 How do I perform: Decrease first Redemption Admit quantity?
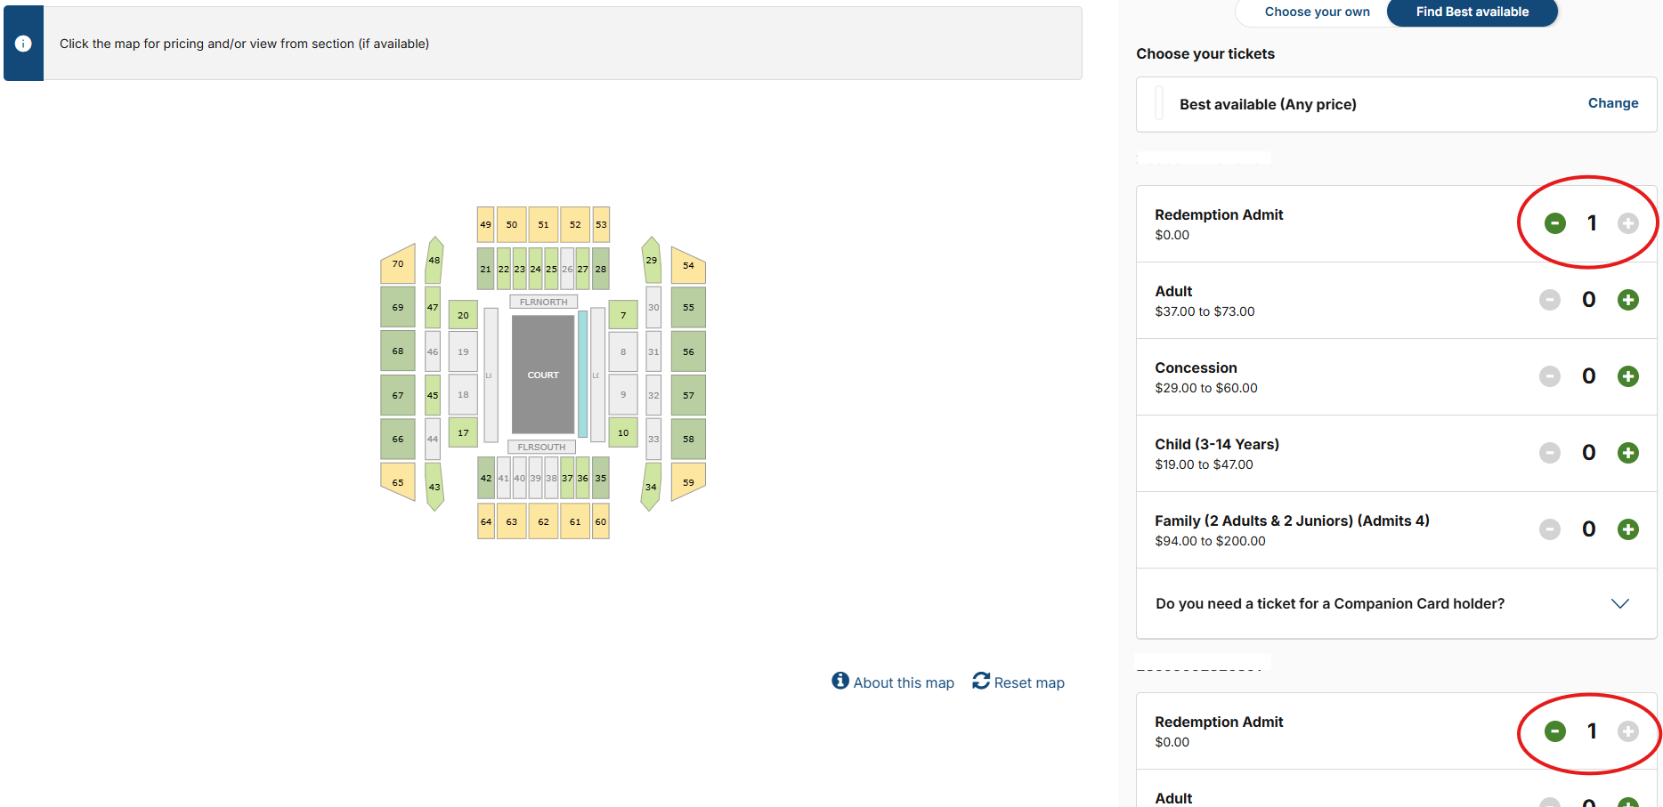pos(1554,223)
